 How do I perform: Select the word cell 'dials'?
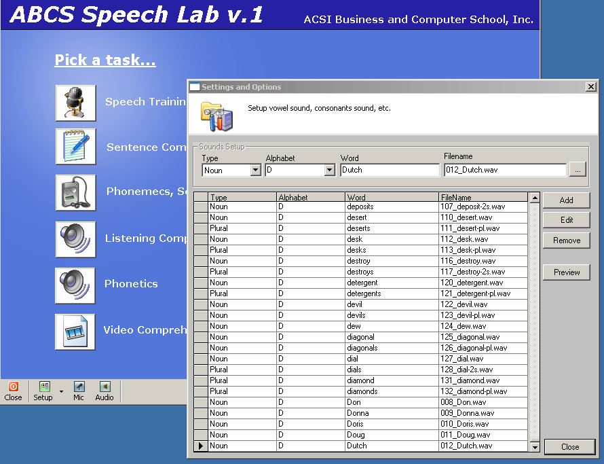(392, 370)
